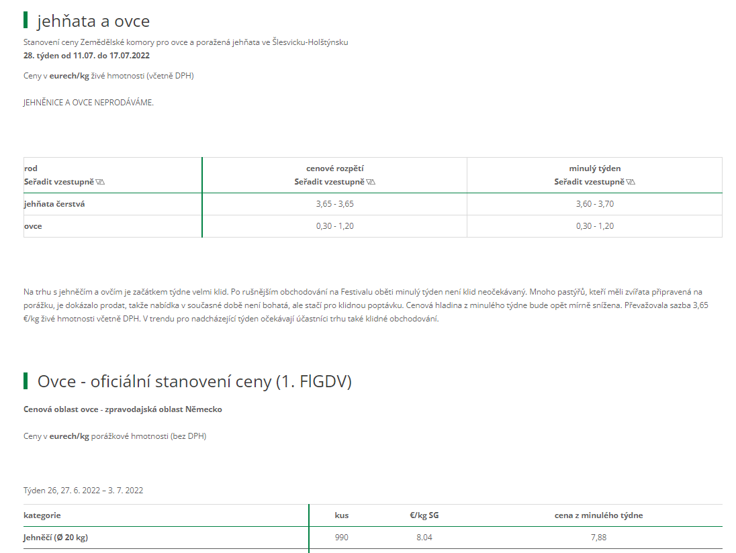Click the "jehňata a ovce" section heading
736x553 pixels.
pos(93,21)
